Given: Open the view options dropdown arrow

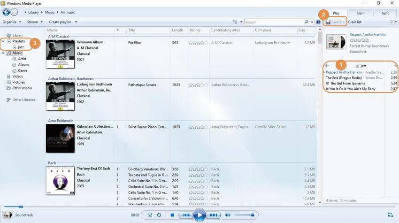Looking at the screenshot, I should point(241,22).
